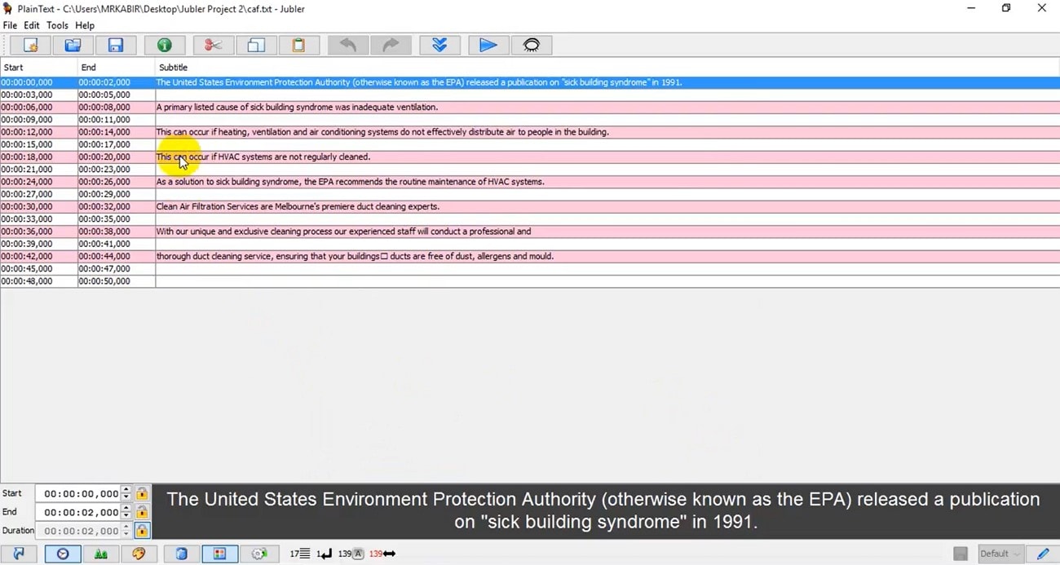Click the subtitle text editor preview area
Screen dimensions: 1060x565
pos(604,510)
